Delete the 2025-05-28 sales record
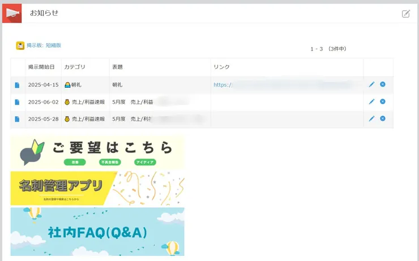This screenshot has width=419, height=261. pos(383,118)
